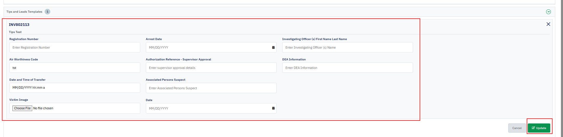Focus the Registration Number field
This screenshot has height=137, width=563.
75,47
